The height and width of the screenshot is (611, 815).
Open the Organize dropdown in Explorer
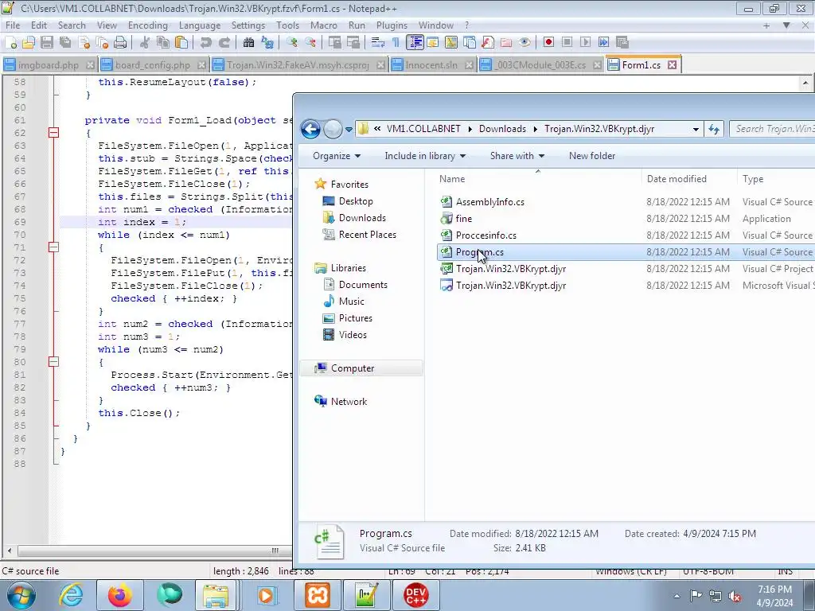[337, 156]
